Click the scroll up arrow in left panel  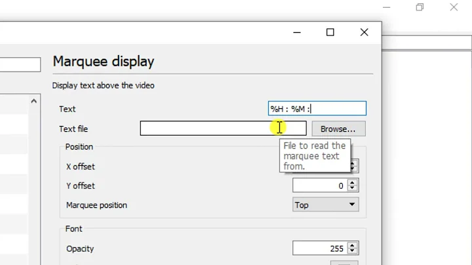[33, 101]
